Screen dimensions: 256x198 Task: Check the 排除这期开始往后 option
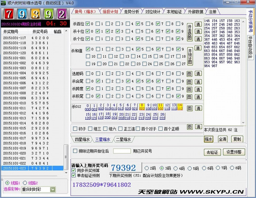point(75,151)
